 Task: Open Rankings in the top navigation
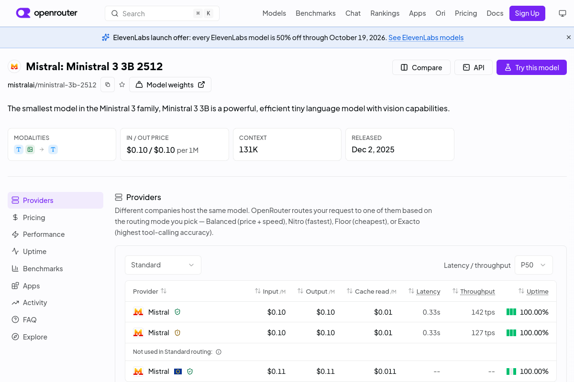[385, 13]
